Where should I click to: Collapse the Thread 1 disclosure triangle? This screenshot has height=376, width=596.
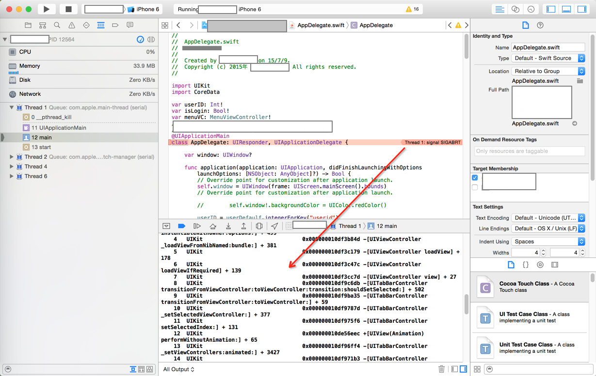coord(12,107)
